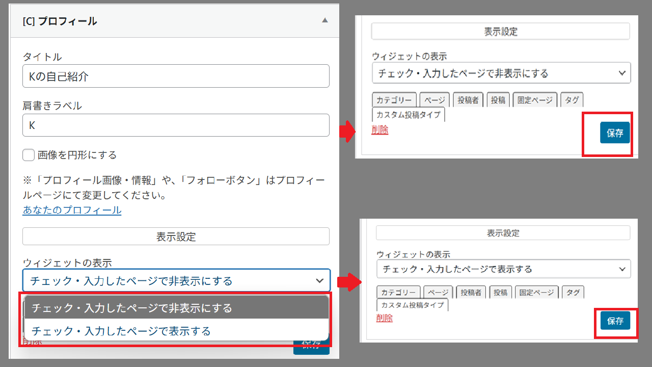This screenshot has height=367, width=652.
Task: Click the 肩書きラベル input field
Action: pos(176,125)
